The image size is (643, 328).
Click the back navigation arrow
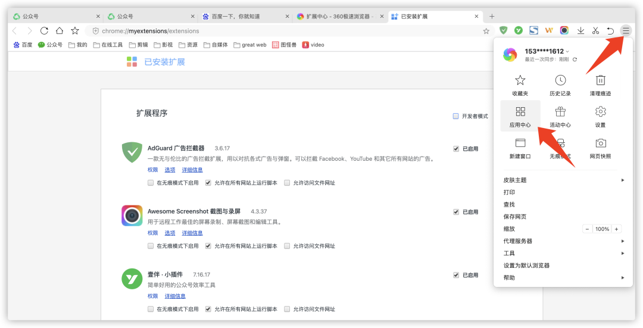[15, 31]
